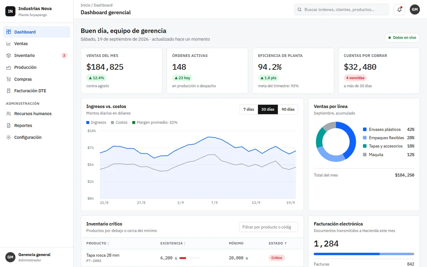Screen dimensions: 427x267
Task: Open the Órdenes activas card
Action: point(207,71)
